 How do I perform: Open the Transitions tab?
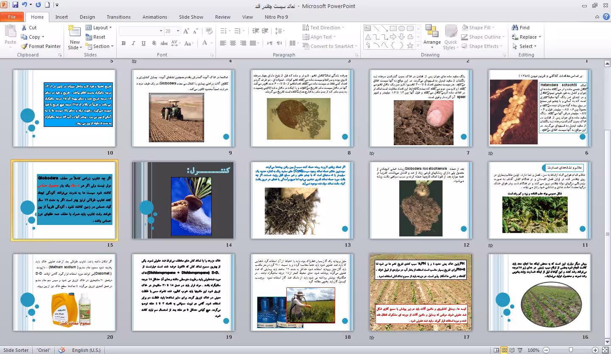point(118,17)
